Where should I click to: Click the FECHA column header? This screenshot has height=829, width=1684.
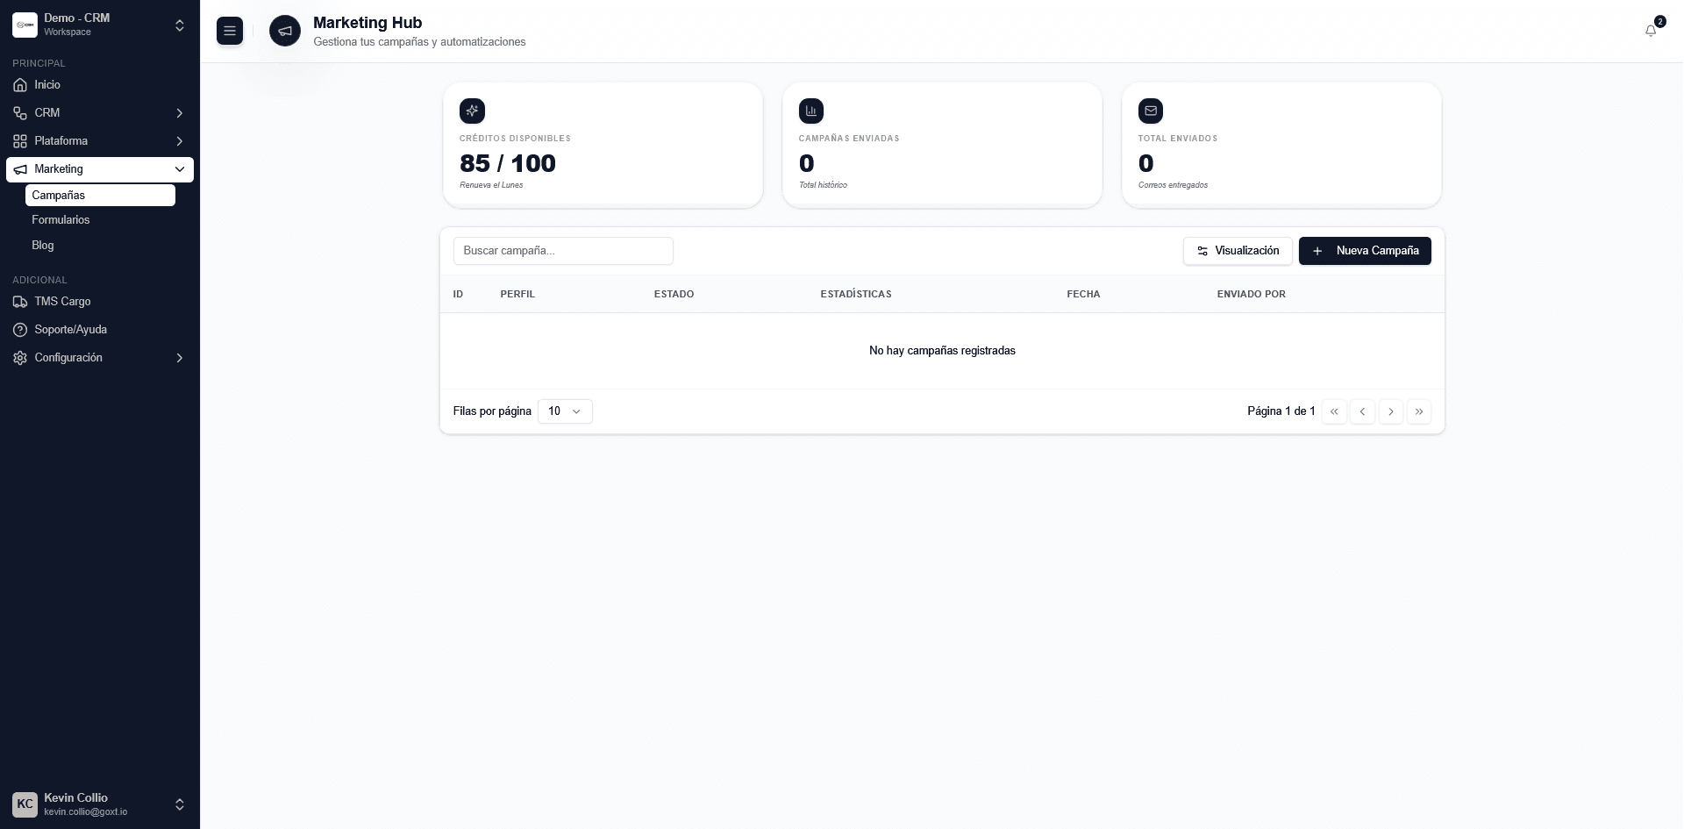click(1083, 294)
